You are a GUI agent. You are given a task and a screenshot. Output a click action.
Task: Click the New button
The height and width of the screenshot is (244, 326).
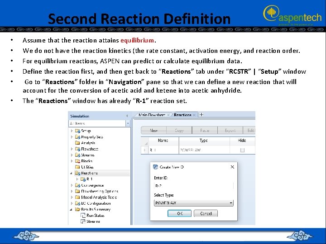click(x=153, y=131)
